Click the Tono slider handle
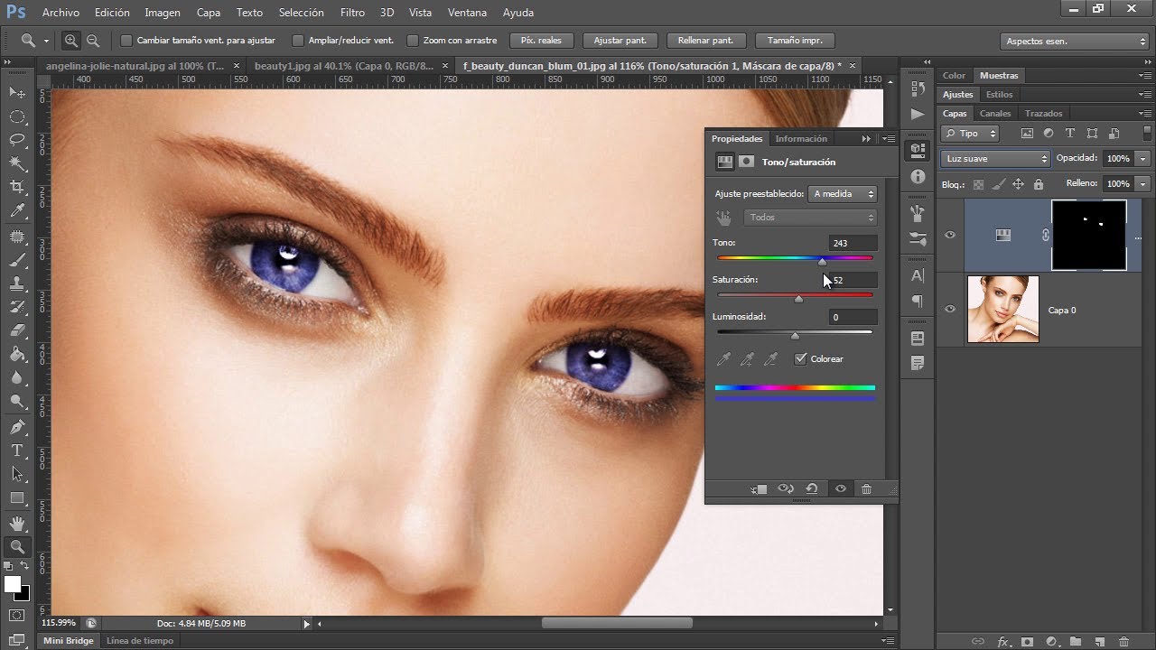1156x650 pixels. 822,262
